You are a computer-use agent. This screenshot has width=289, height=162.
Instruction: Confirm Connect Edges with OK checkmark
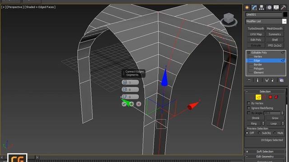click(124, 104)
